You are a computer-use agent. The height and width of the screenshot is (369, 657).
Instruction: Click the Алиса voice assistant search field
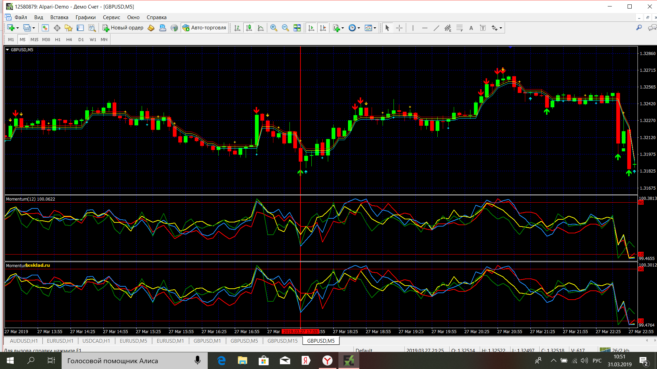click(134, 361)
